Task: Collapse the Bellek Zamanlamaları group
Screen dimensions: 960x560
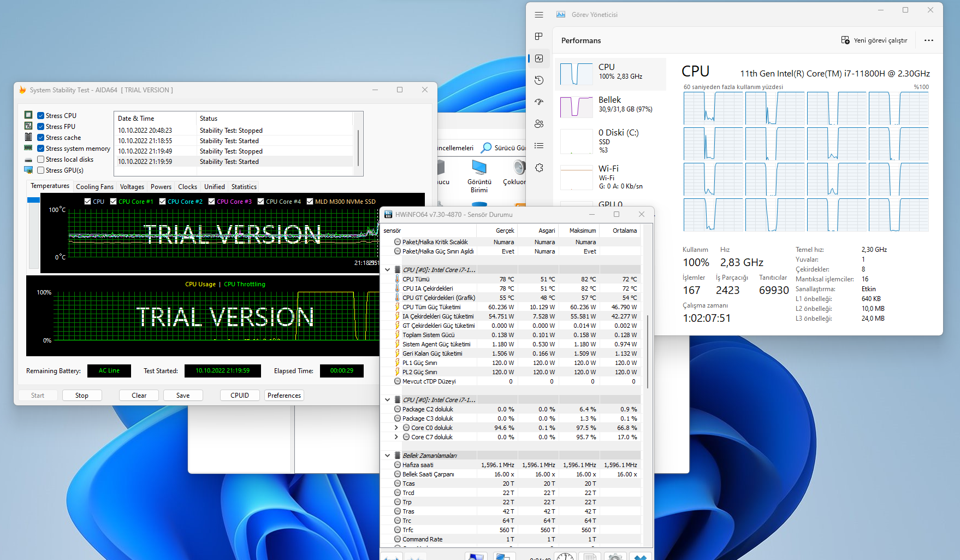Action: (388, 455)
